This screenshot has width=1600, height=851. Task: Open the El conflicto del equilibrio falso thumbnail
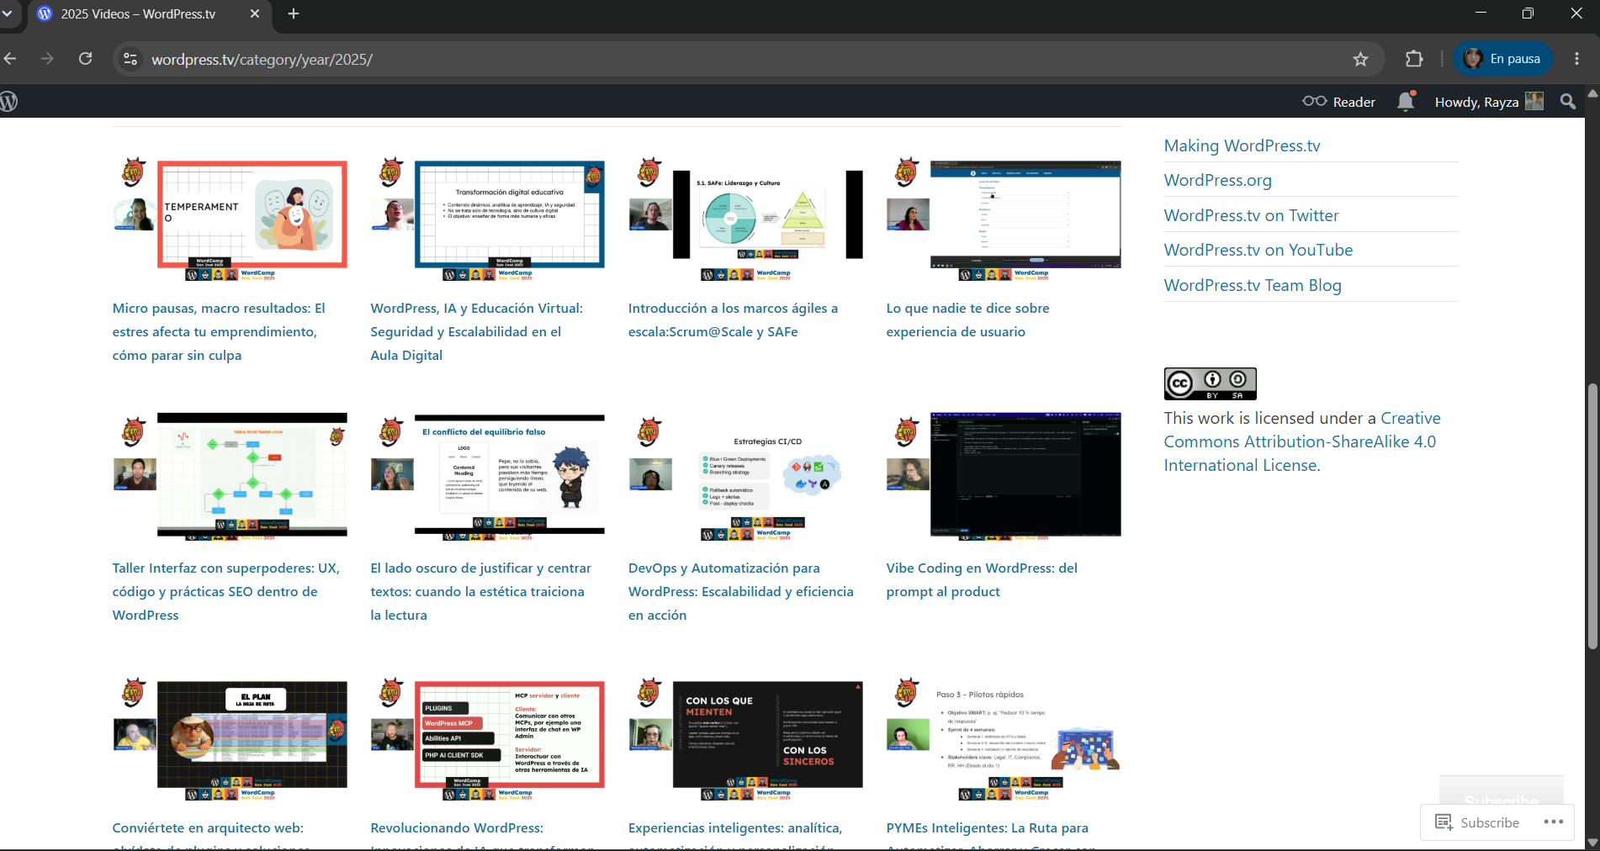coord(487,476)
